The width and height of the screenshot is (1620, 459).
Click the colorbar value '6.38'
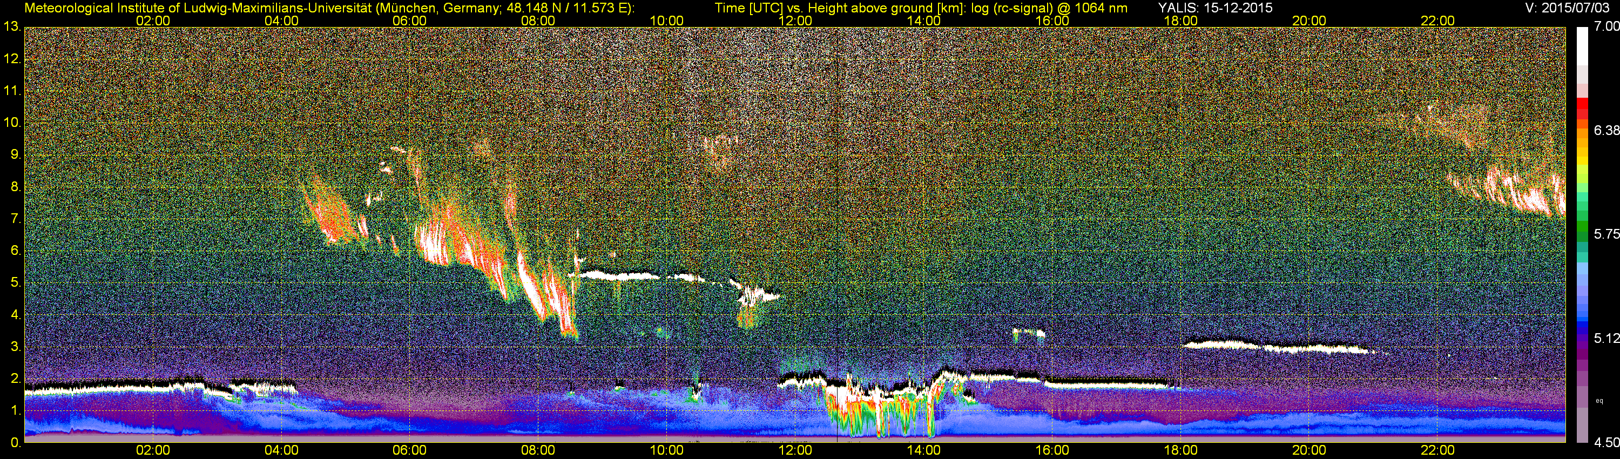tap(1608, 131)
